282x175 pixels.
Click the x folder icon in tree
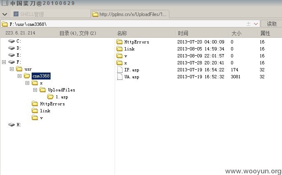coord(35,83)
